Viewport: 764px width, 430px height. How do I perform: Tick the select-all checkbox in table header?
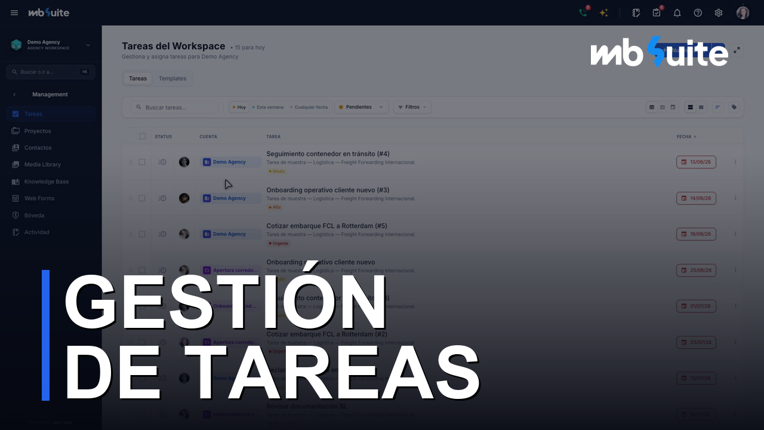tap(142, 136)
